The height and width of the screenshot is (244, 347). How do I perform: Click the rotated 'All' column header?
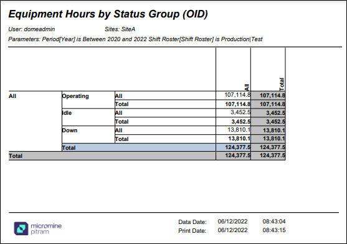[x=247, y=87]
